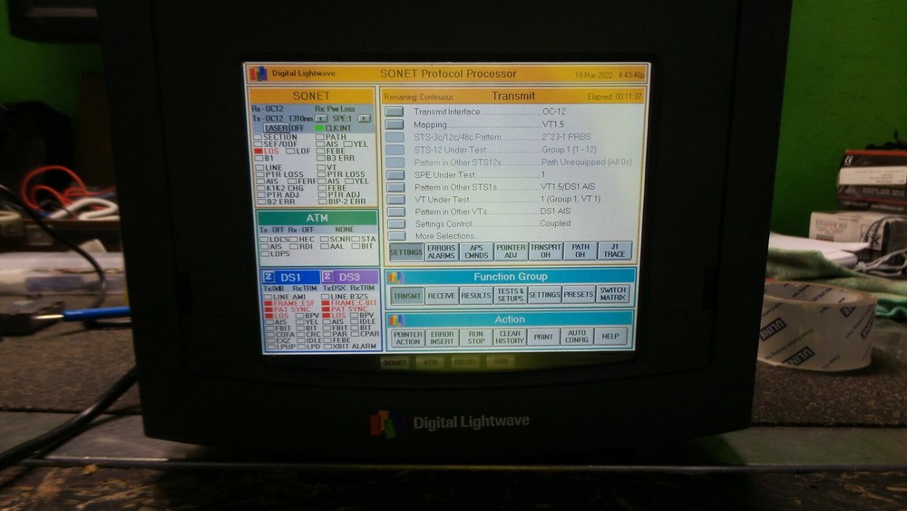
Task: Click the RUN STOP button
Action: 476,338
